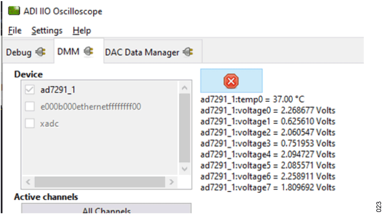The width and height of the screenshot is (383, 215).
Task: Open the Settings menu
Action: click(x=47, y=31)
